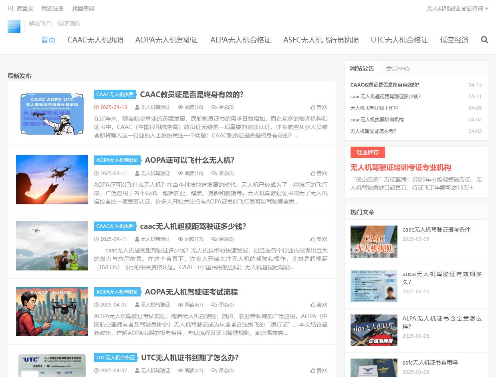The image size is (496, 377).
Task: Click 找回密码 link
Action: coord(83,8)
